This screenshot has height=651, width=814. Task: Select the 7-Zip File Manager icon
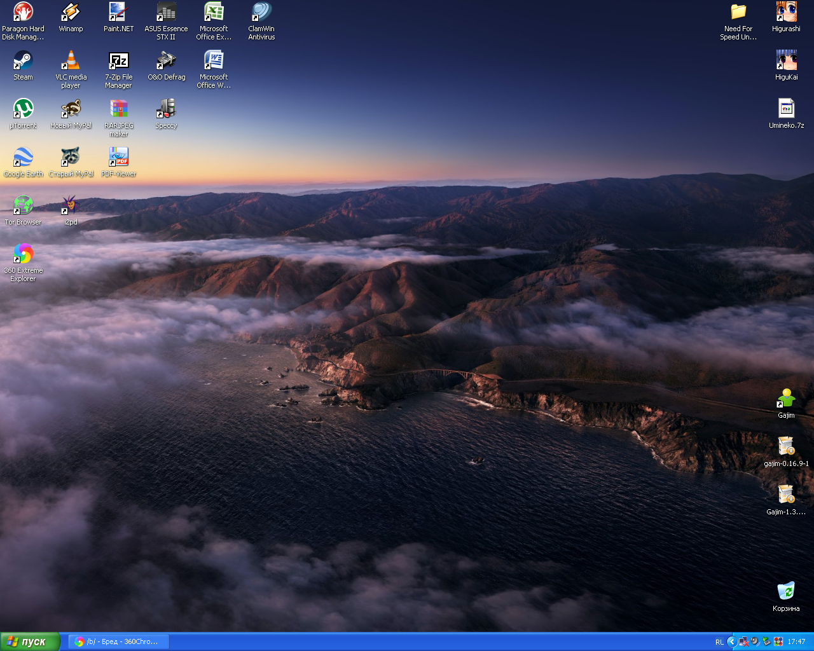118,61
